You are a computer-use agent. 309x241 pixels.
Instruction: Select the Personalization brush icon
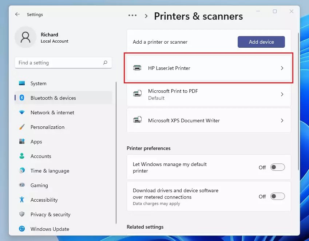(x=22, y=127)
